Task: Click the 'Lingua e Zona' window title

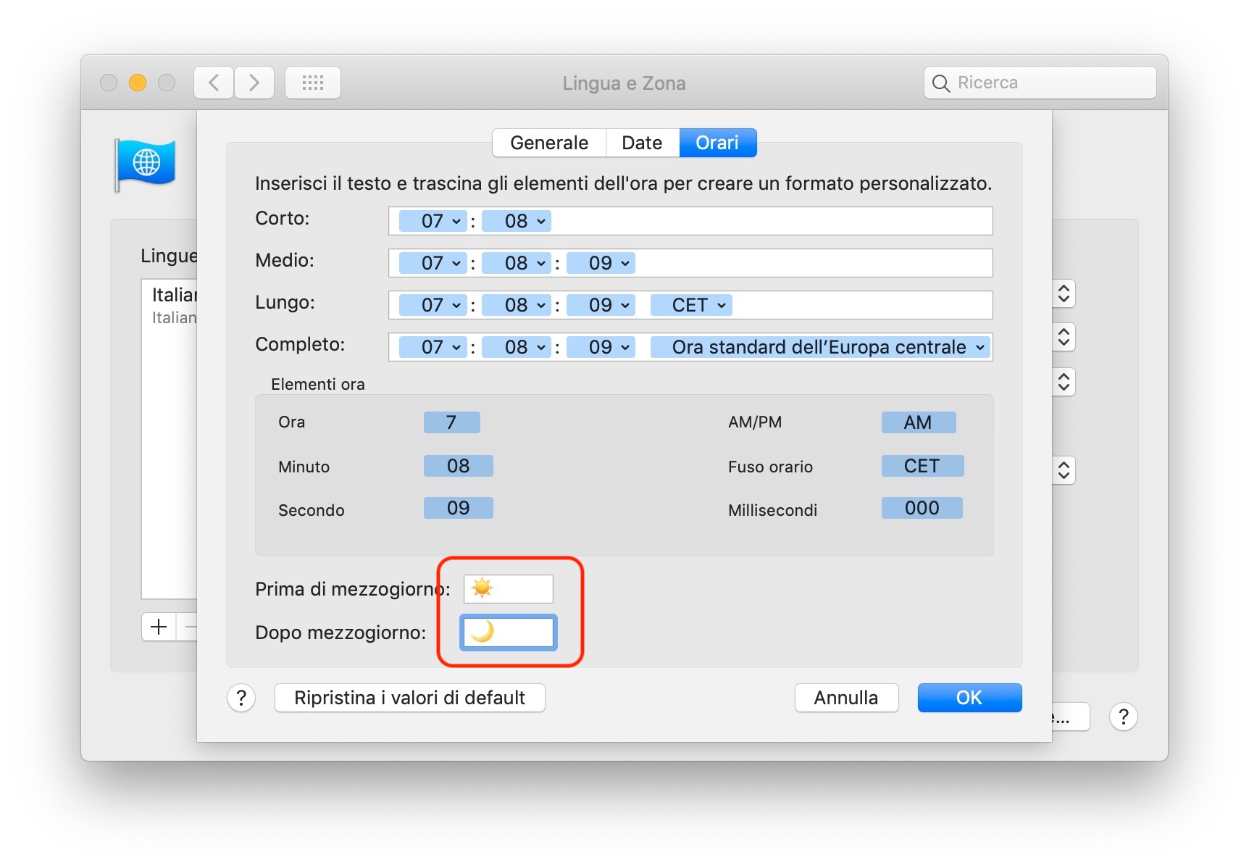Action: click(624, 83)
